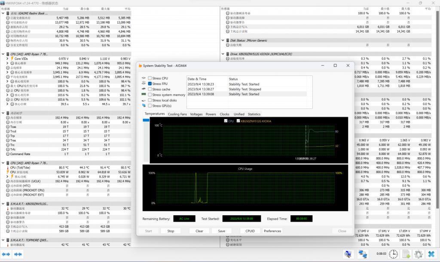Collapse the Drive: KBG50ZNV512G KIOXIA group

pos(223,54)
